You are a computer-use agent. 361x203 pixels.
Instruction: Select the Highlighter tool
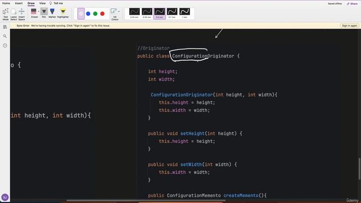[63, 13]
